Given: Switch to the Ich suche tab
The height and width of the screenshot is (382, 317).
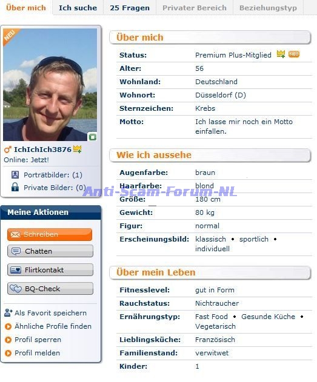Looking at the screenshot, I should [x=78, y=8].
